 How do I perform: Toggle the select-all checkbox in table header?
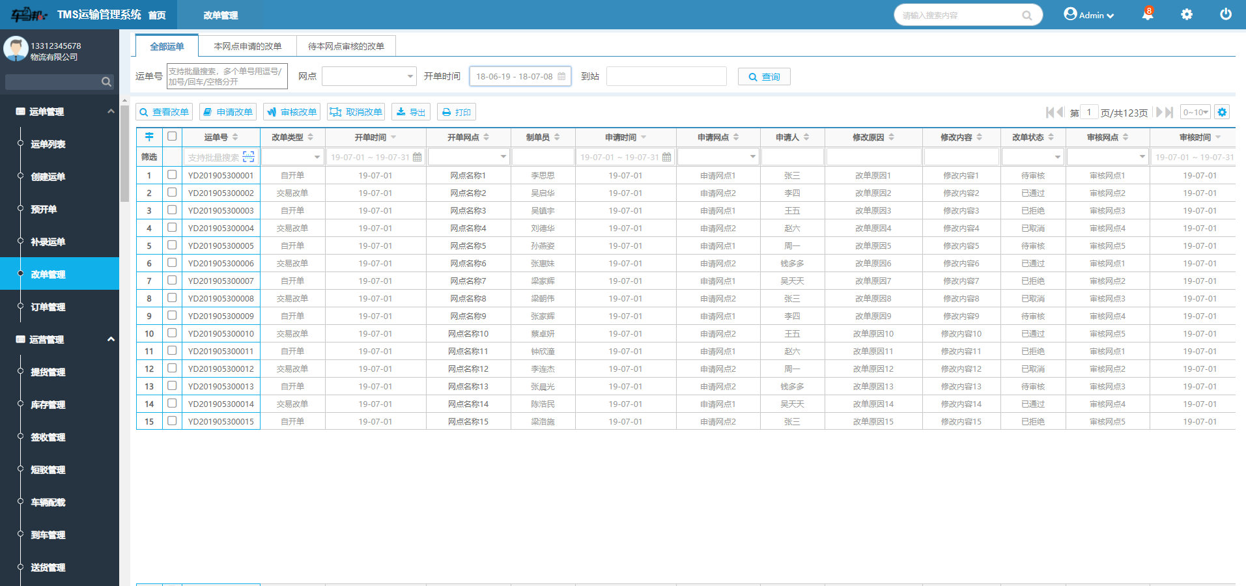tap(172, 136)
